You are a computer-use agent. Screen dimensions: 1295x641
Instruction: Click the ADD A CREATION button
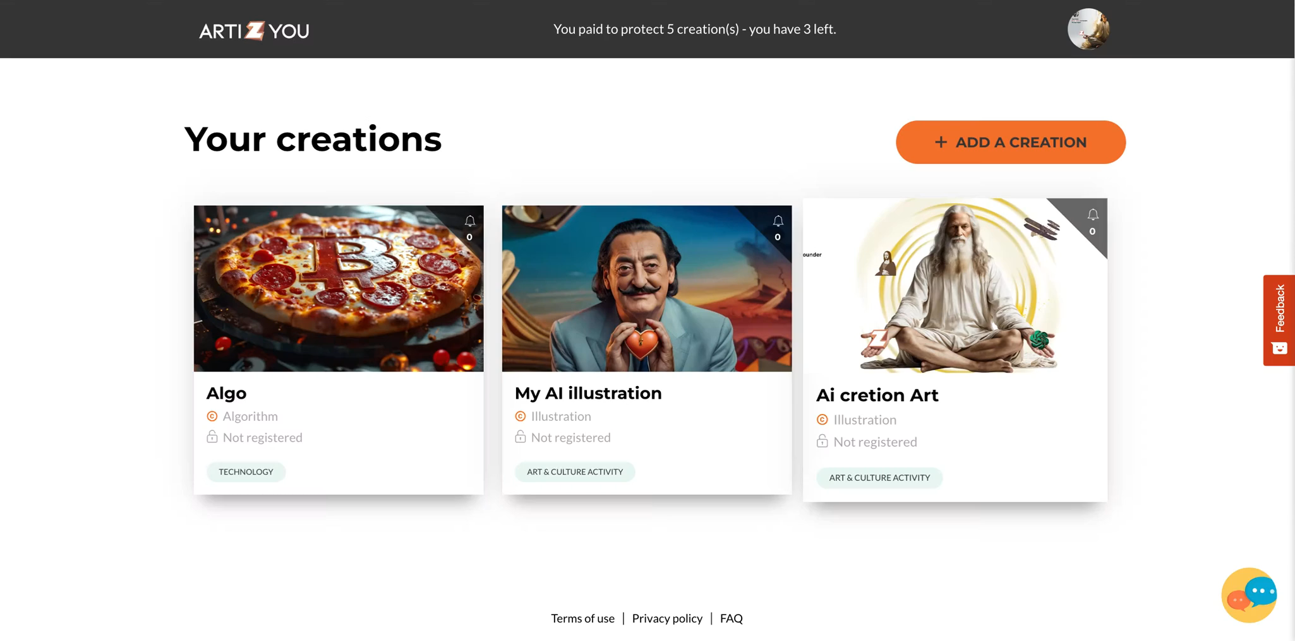1011,142
